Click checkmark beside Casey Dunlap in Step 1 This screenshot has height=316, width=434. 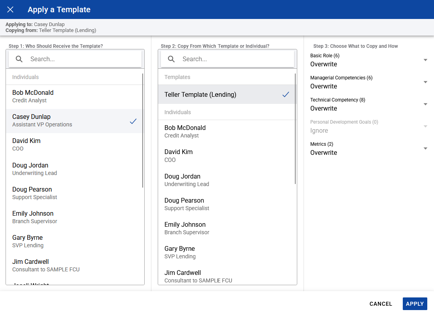[x=133, y=121]
